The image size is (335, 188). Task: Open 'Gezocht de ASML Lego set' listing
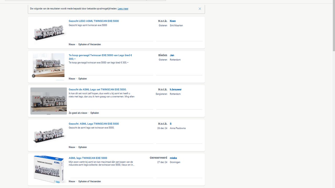98,90
